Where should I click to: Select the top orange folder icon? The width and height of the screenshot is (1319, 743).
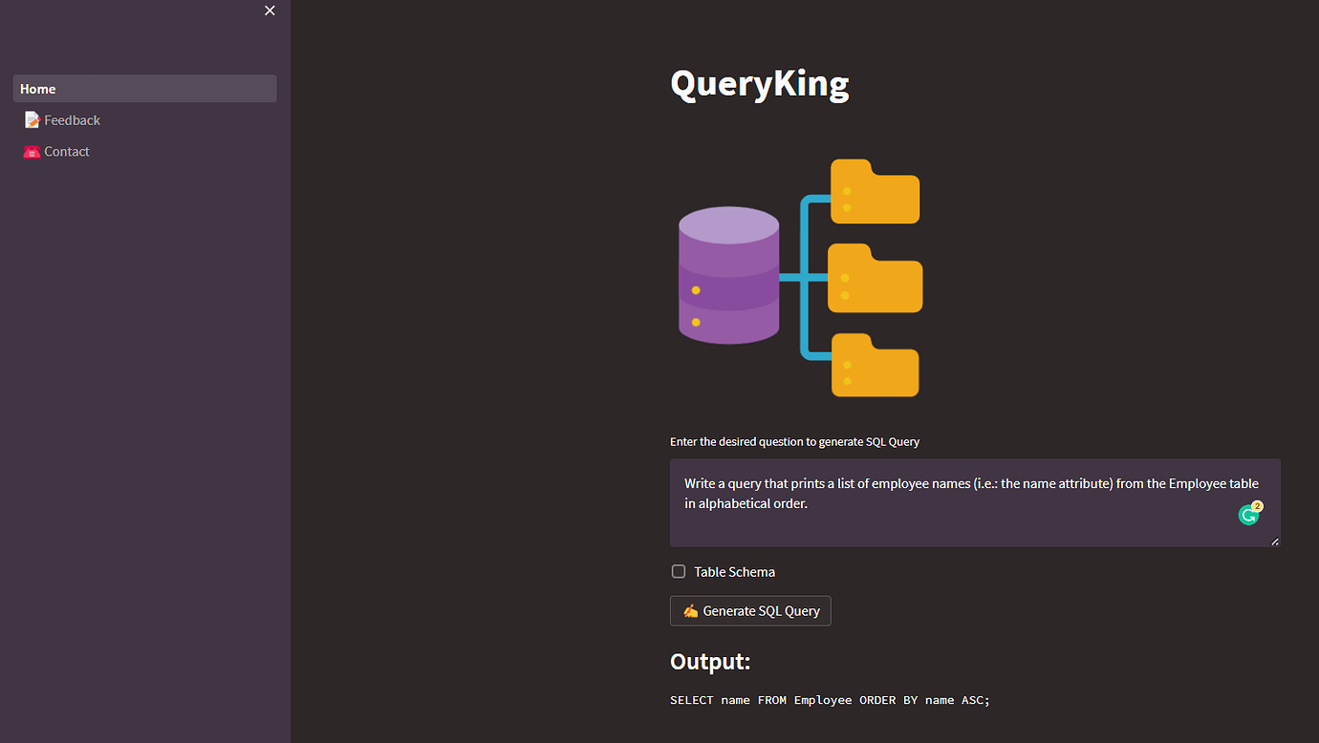click(x=875, y=191)
